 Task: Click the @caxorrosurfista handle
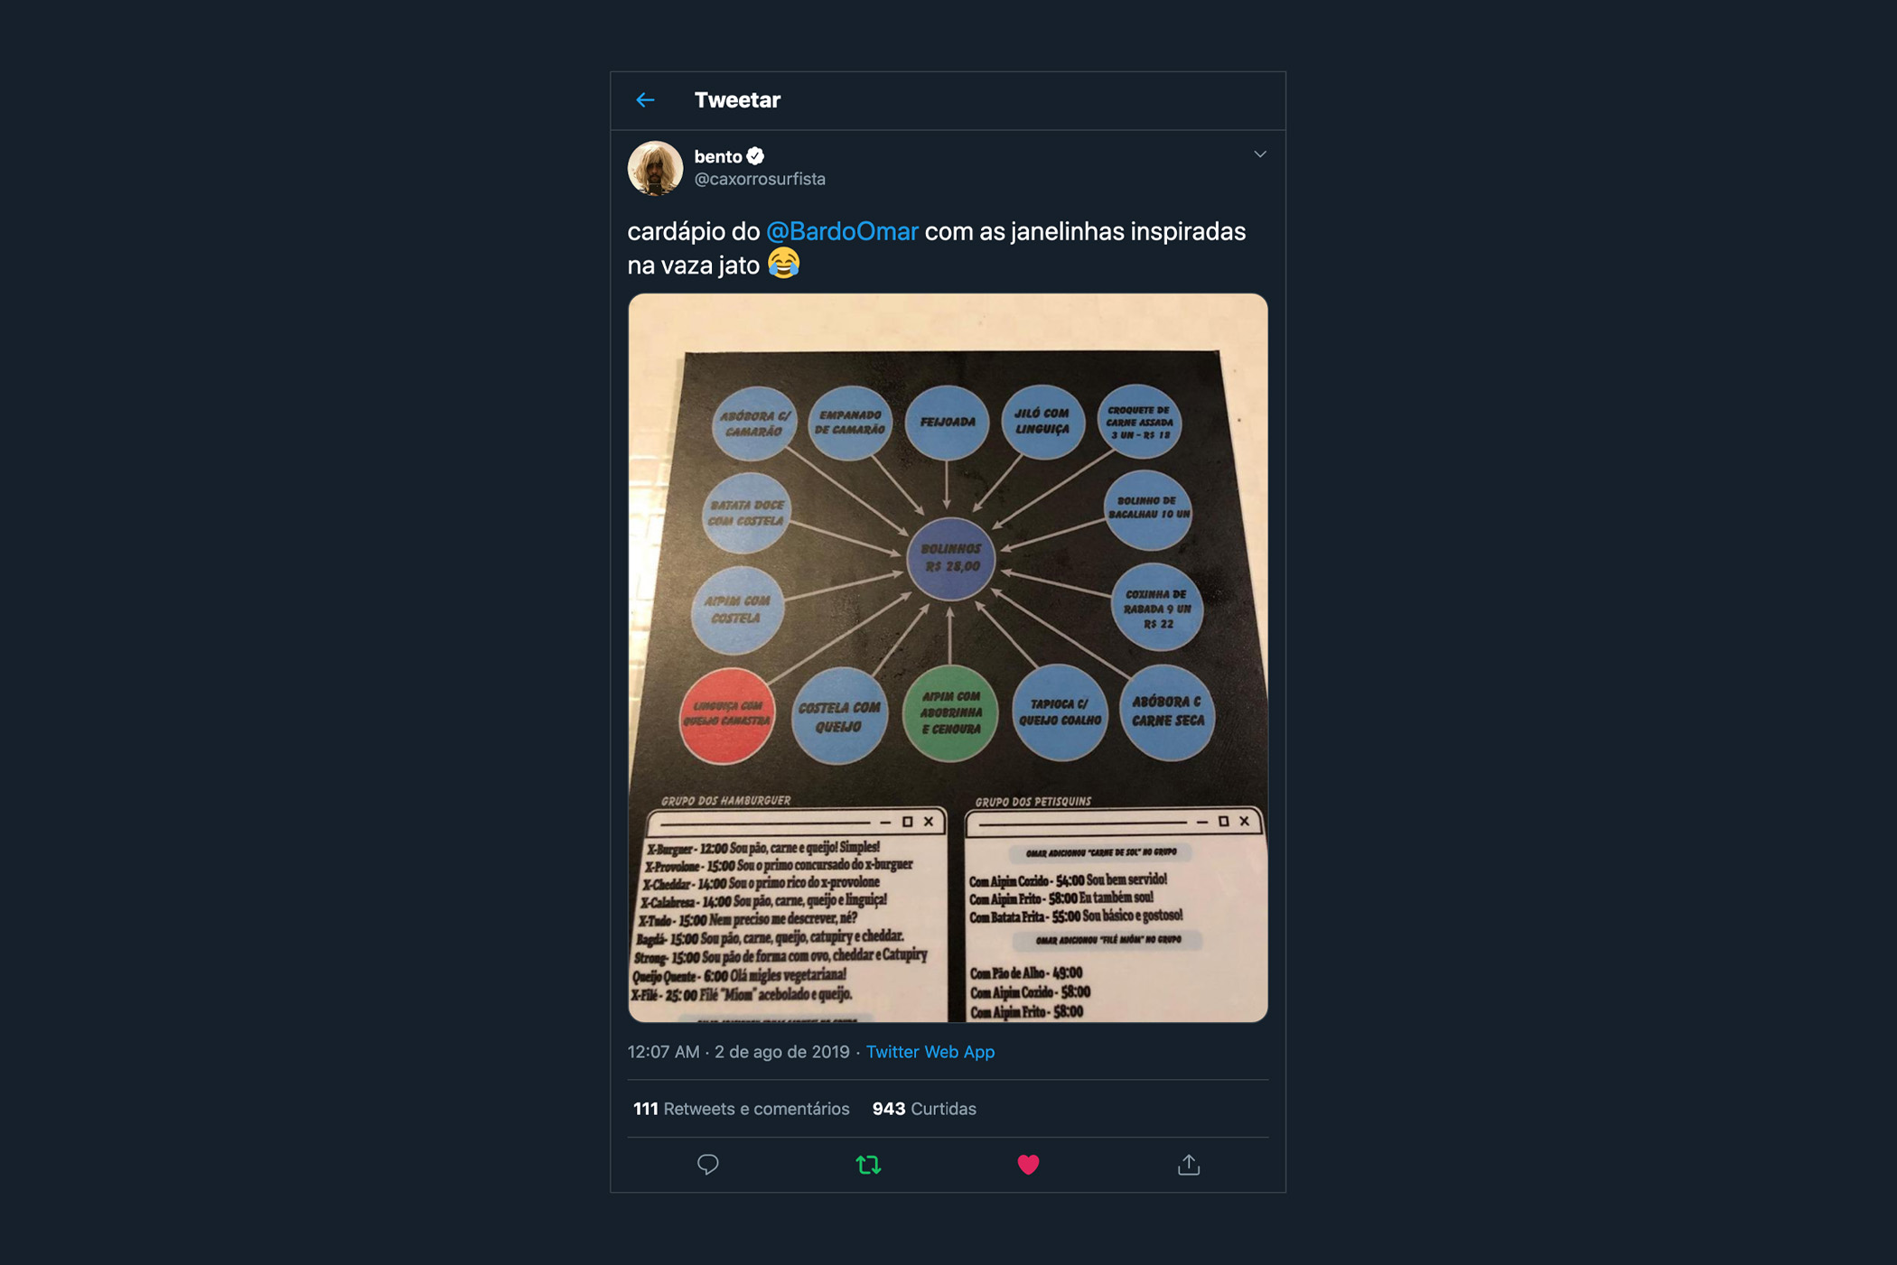click(x=760, y=179)
